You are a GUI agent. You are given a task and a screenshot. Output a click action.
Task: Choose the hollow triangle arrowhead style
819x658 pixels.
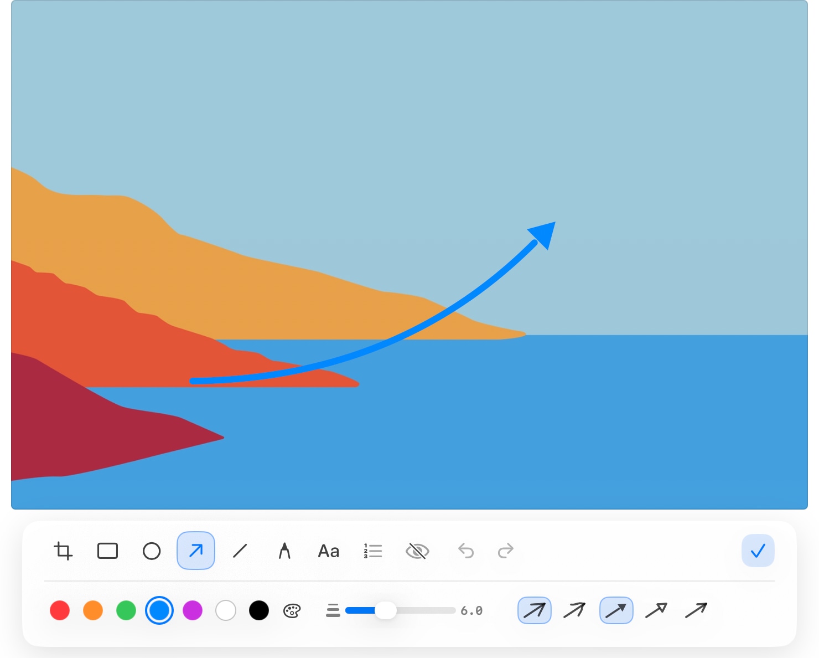click(656, 610)
